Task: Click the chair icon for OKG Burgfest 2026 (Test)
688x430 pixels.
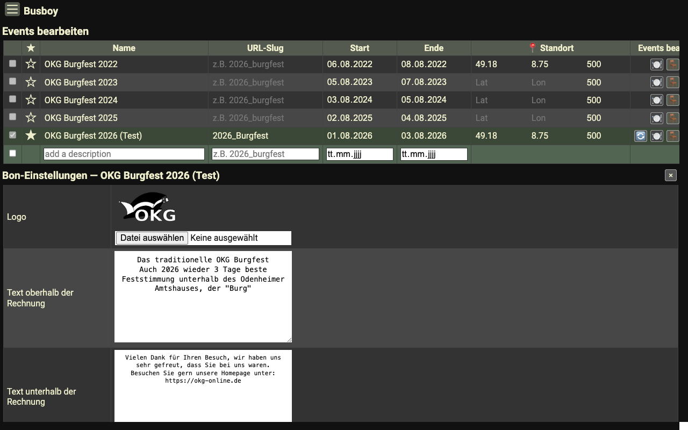Action: (672, 136)
